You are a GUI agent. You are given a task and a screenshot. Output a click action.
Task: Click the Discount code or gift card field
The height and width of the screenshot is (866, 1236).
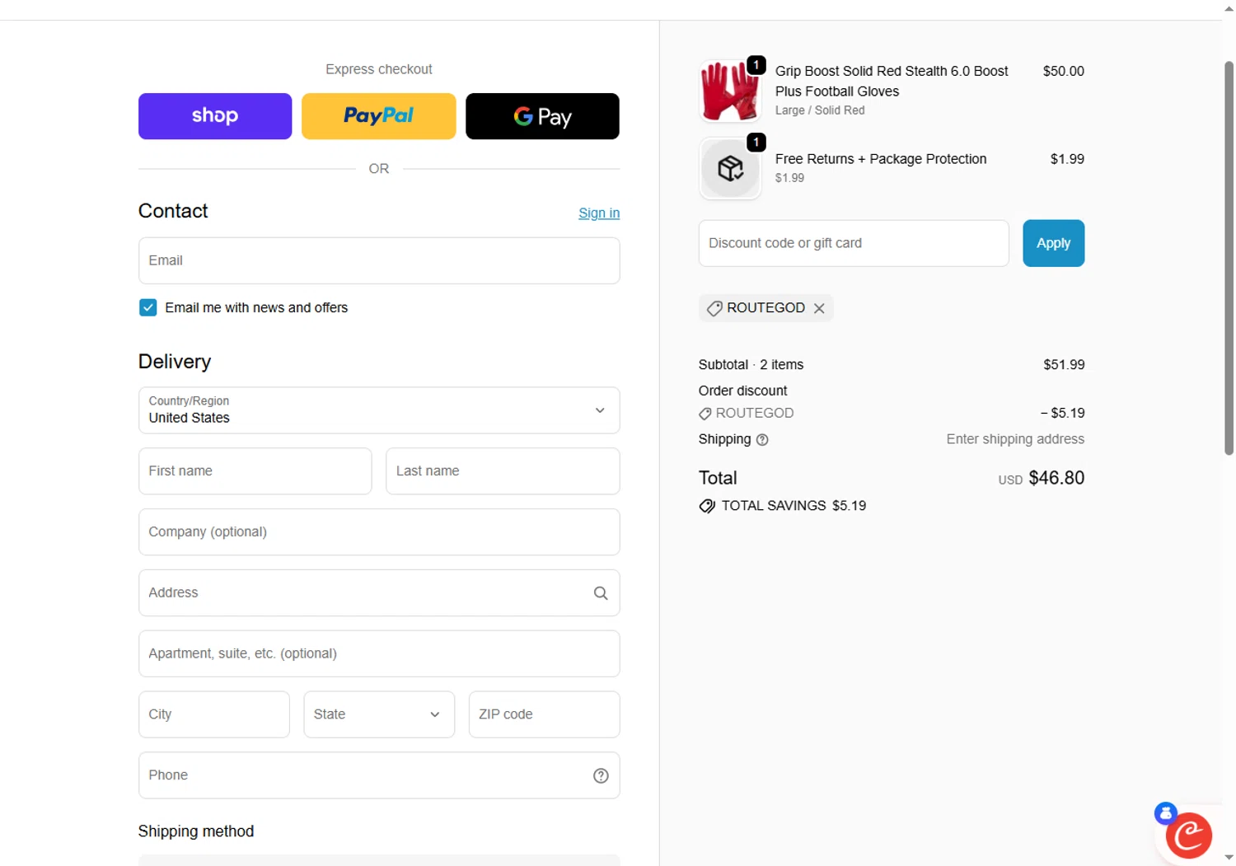click(854, 243)
